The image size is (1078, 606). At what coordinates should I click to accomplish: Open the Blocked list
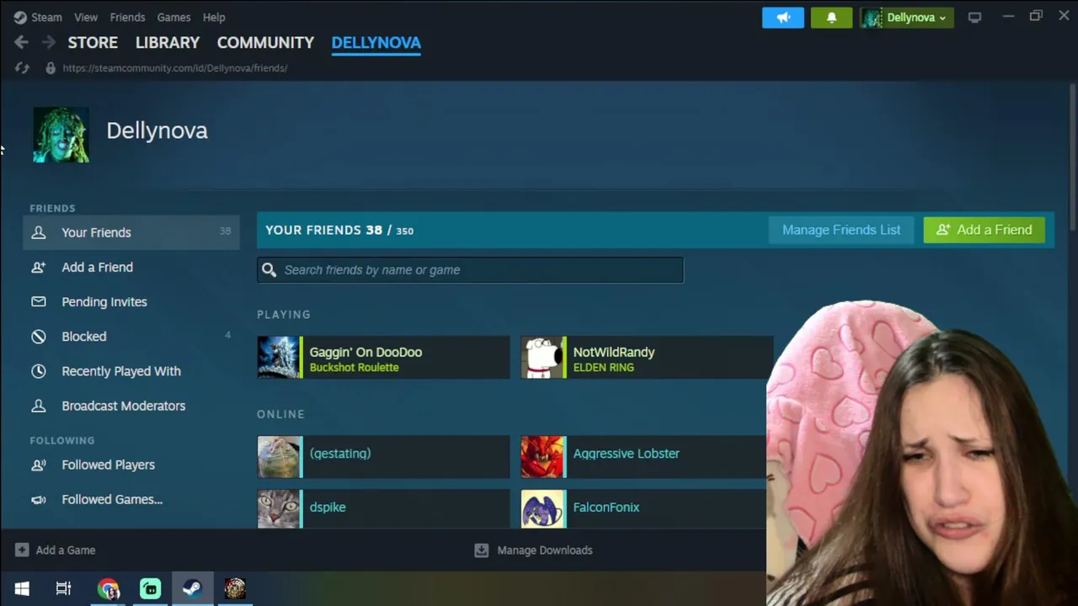131,336
